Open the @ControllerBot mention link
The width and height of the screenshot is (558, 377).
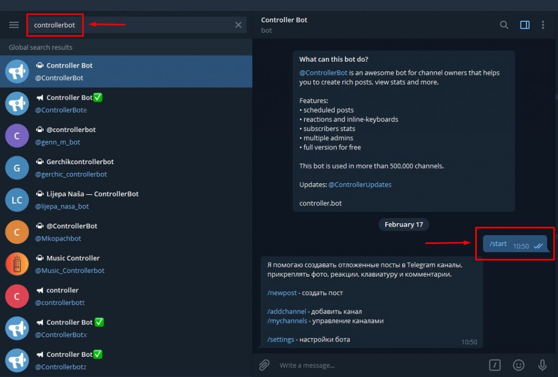coord(323,73)
